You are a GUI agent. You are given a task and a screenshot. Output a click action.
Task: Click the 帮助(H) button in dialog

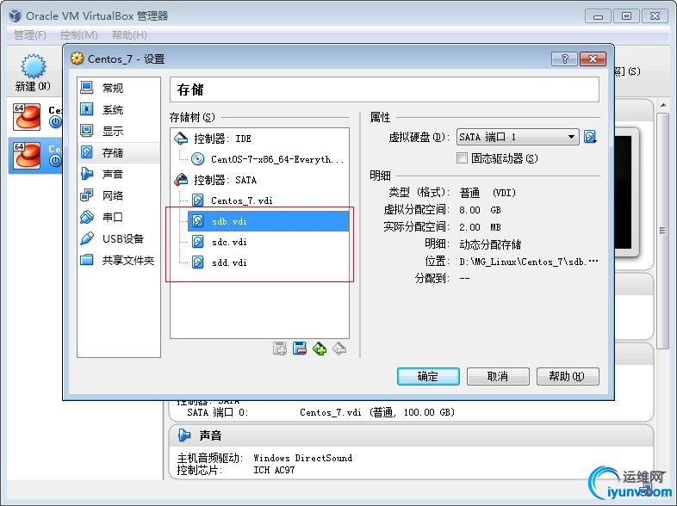(568, 376)
